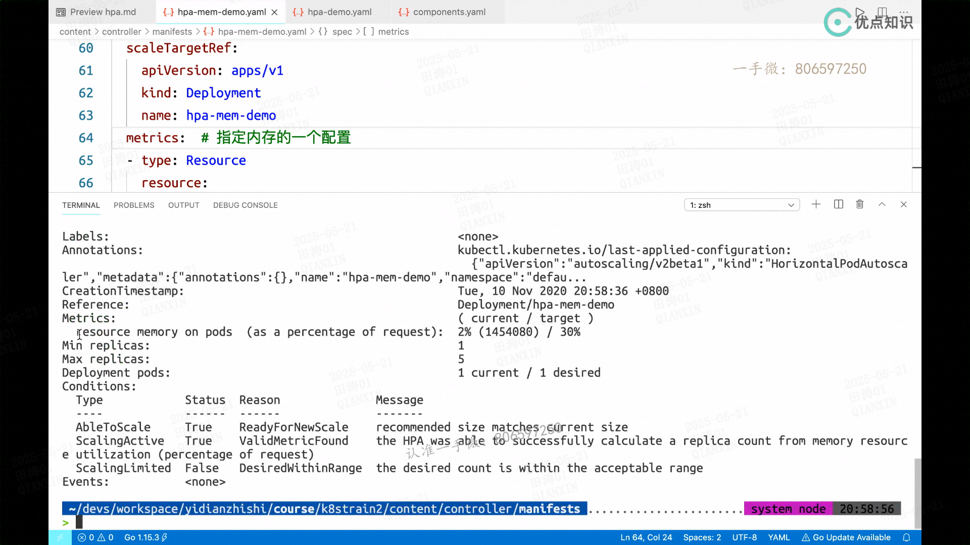Click manifests breadcrumb segment
Screen dimensions: 970x545
[172, 32]
